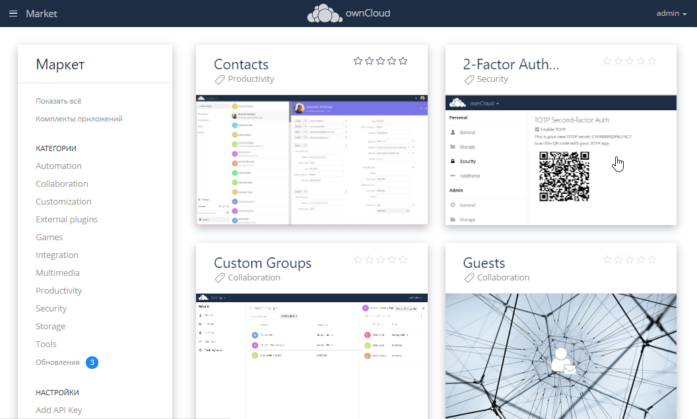This screenshot has height=419, width=697.
Task: Select the Security category in sidebar
Action: click(x=51, y=308)
